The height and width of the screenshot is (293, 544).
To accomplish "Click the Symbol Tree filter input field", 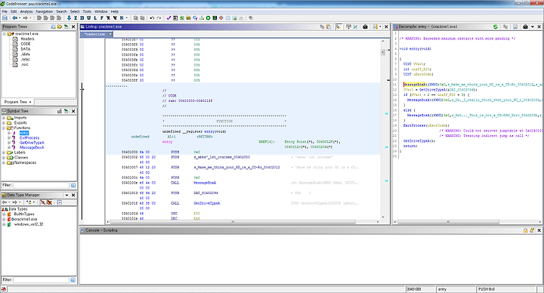I will [x=42, y=185].
